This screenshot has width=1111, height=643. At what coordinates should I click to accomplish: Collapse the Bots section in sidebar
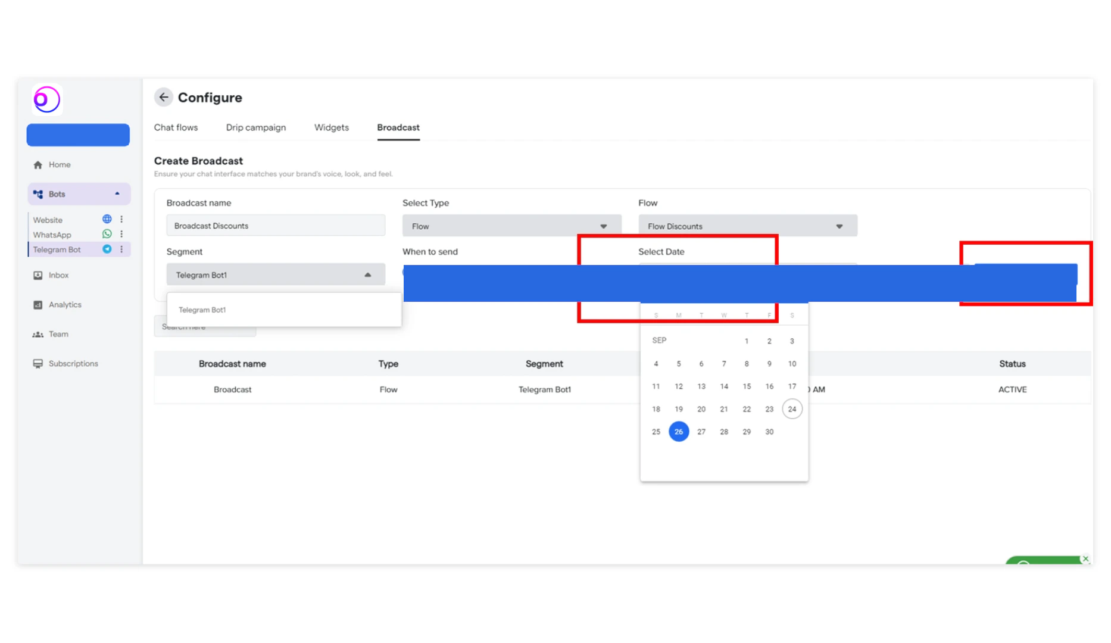[x=117, y=194]
